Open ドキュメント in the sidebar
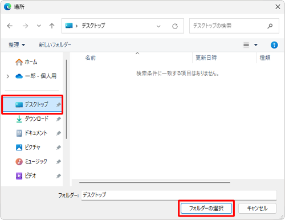Image resolution: width=285 pixels, height=220 pixels. [31, 133]
